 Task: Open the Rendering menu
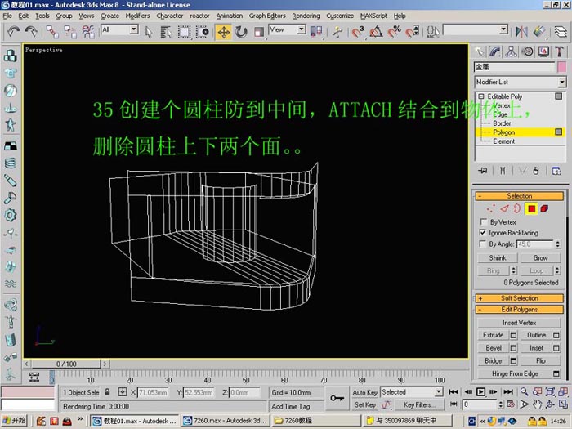(306, 16)
